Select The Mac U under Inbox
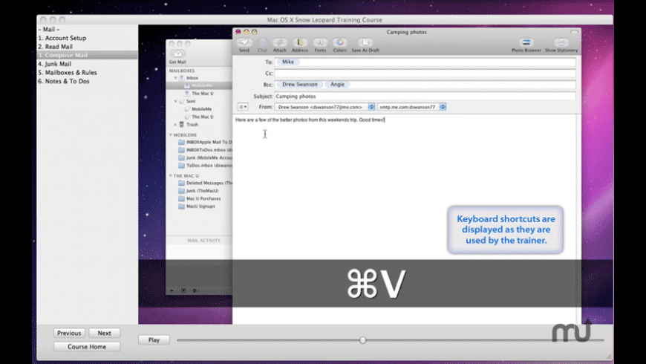This screenshot has height=364, width=646. [x=202, y=94]
